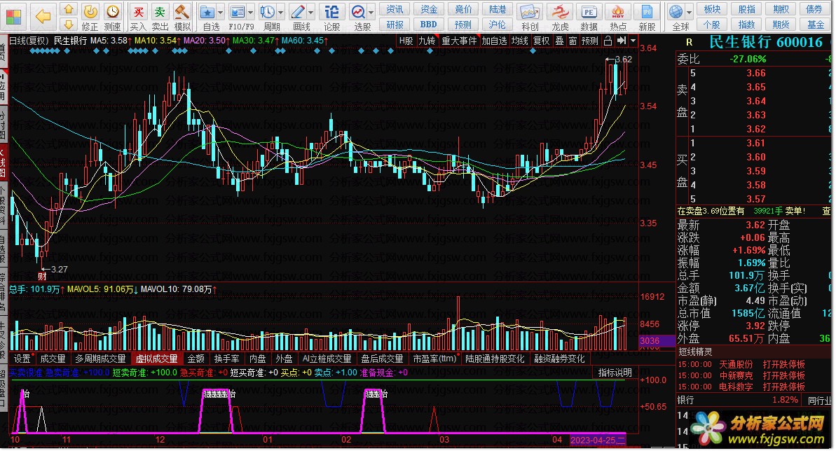Image resolution: width=836 pixels, height=451 pixels.
Task: Open the BBD button
Action: pos(429,24)
